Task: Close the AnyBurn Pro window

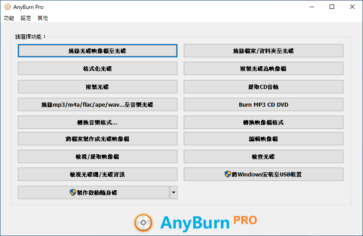Action: tap(352, 7)
